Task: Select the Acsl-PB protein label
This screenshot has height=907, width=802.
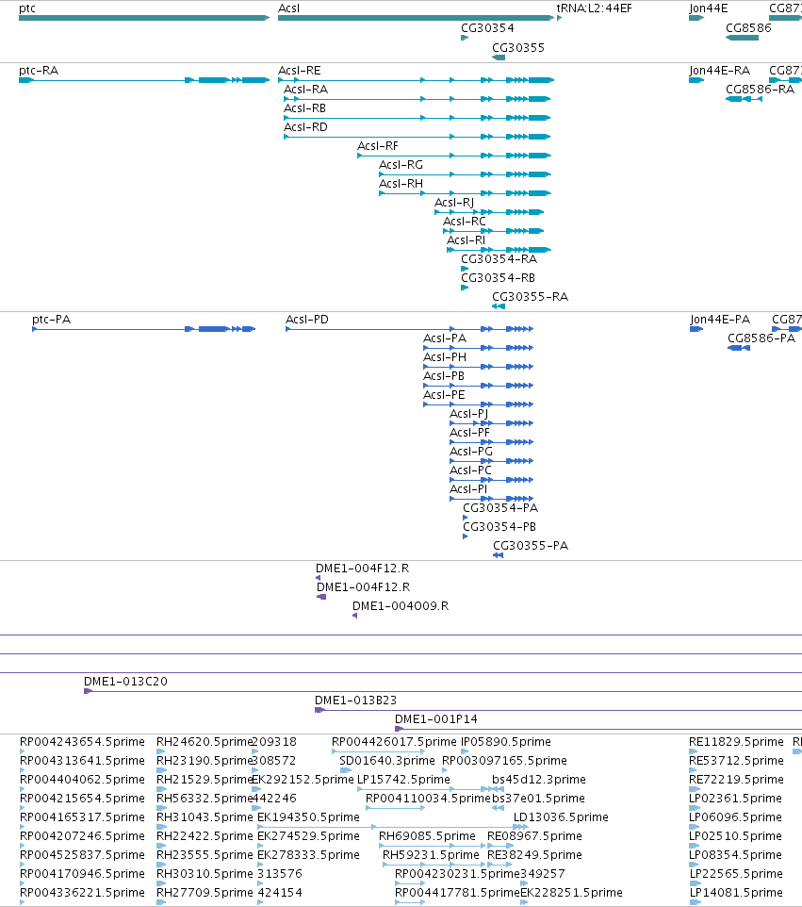Action: click(444, 376)
